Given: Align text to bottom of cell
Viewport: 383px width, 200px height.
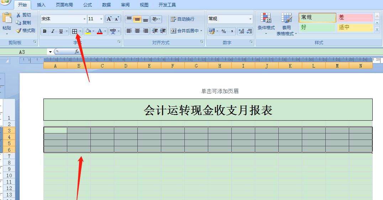Looking at the screenshot, I should 146,19.
